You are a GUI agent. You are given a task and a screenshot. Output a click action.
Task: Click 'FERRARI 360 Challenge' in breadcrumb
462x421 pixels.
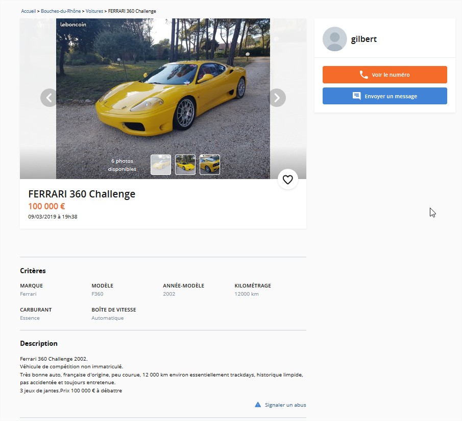(132, 11)
